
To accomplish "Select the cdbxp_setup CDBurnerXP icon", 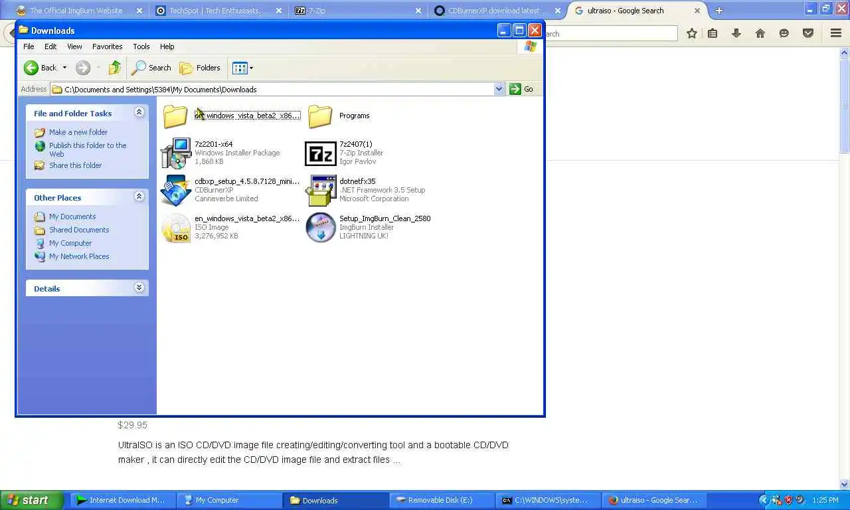I will click(x=176, y=191).
